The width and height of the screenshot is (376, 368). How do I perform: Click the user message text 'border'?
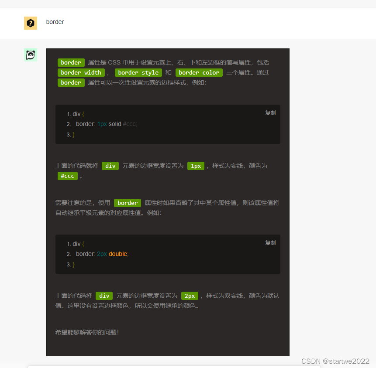point(55,22)
